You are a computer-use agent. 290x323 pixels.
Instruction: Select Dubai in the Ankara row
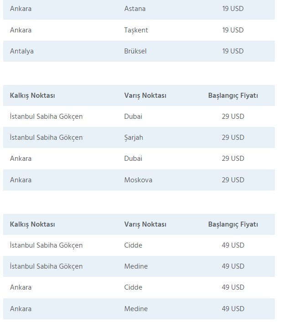[x=133, y=159]
